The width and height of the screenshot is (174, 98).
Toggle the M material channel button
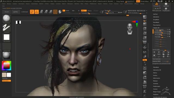coord(79,11)
